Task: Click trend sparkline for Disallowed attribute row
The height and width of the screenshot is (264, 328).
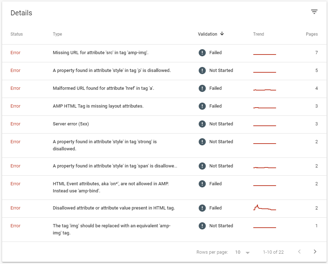Action: 265,207
